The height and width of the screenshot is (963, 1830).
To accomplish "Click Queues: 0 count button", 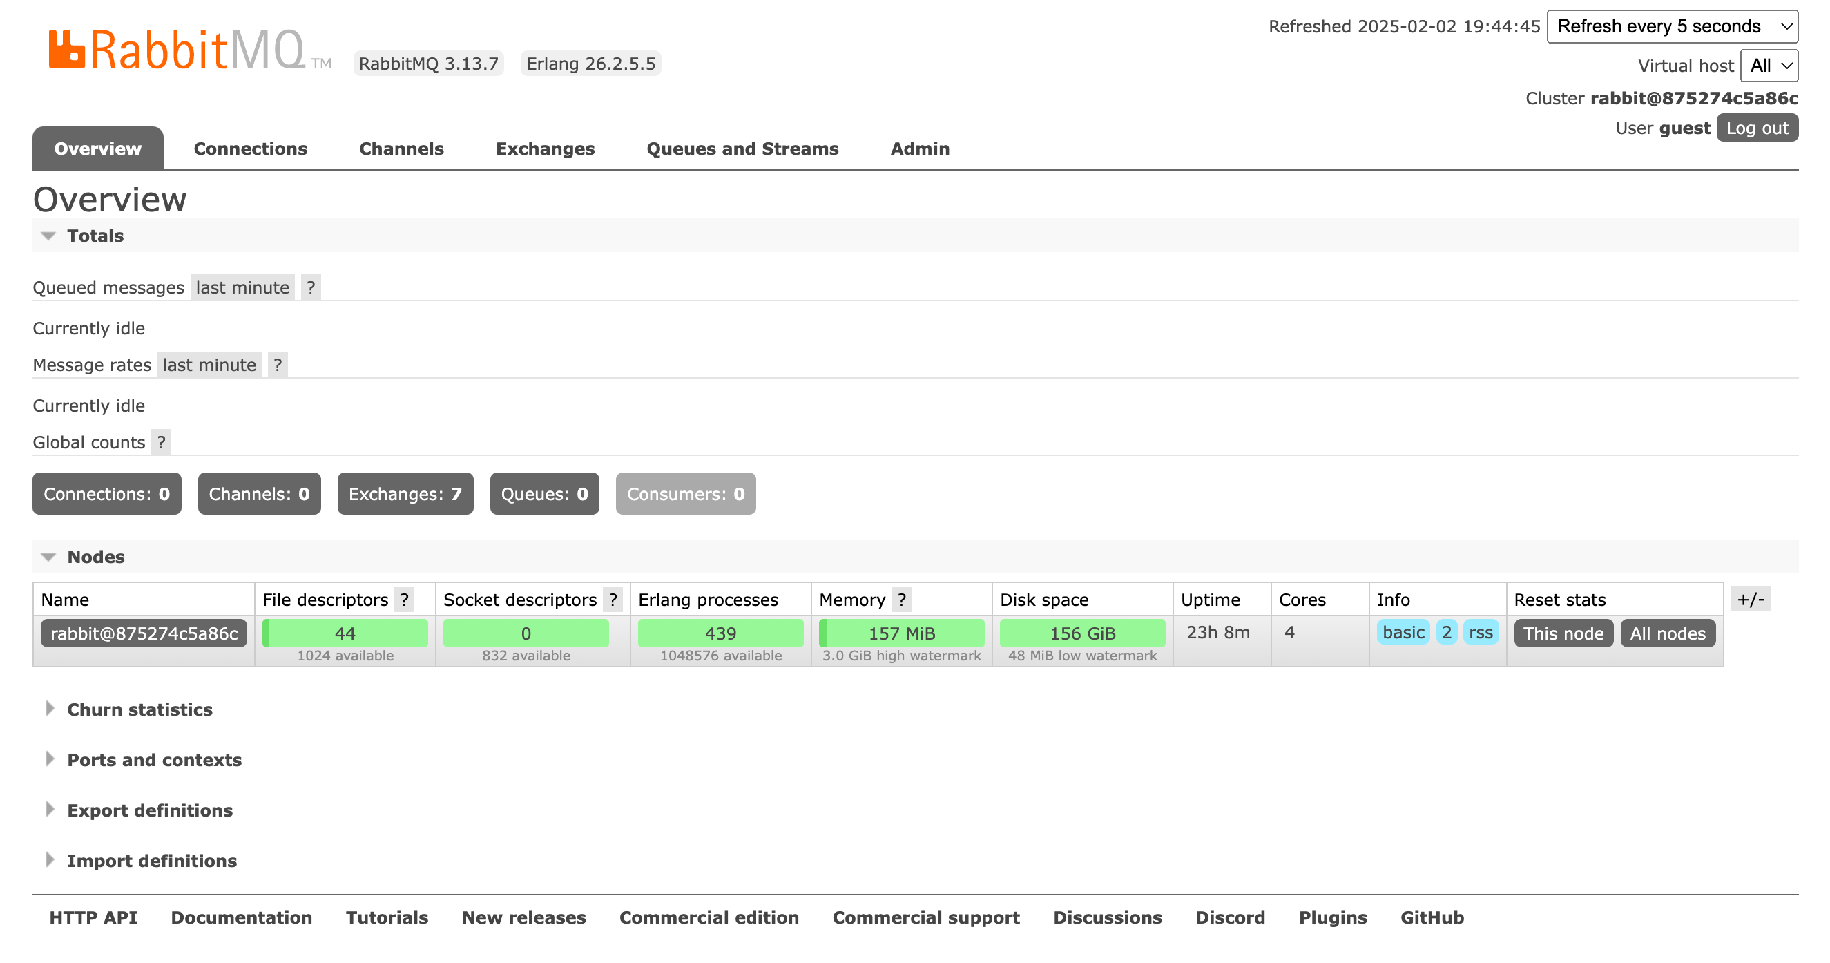I will pyautogui.click(x=544, y=494).
